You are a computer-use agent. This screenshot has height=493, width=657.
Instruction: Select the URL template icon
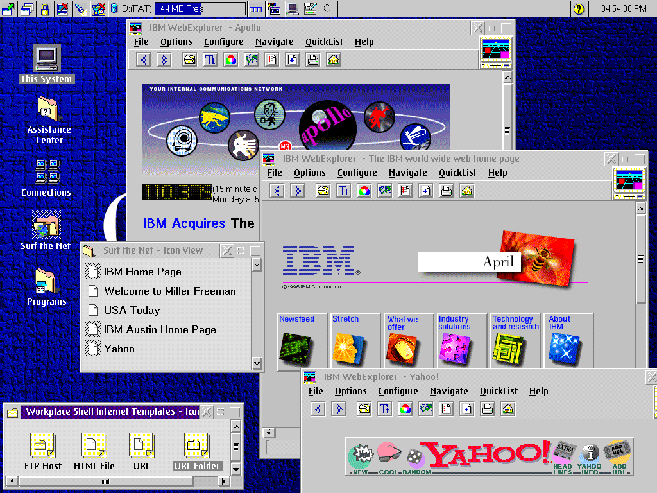point(142,451)
